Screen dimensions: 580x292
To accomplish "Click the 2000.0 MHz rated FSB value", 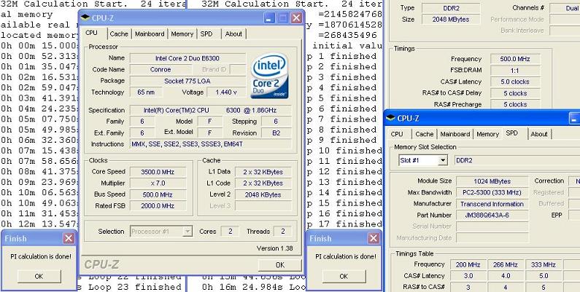I will [158, 206].
